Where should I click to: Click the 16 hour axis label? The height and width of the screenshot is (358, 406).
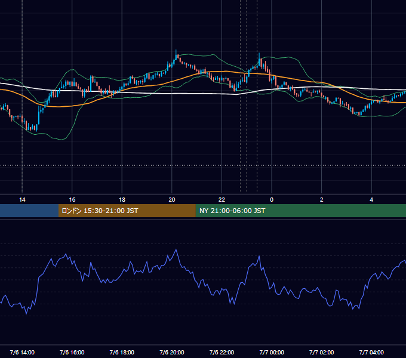click(x=72, y=200)
